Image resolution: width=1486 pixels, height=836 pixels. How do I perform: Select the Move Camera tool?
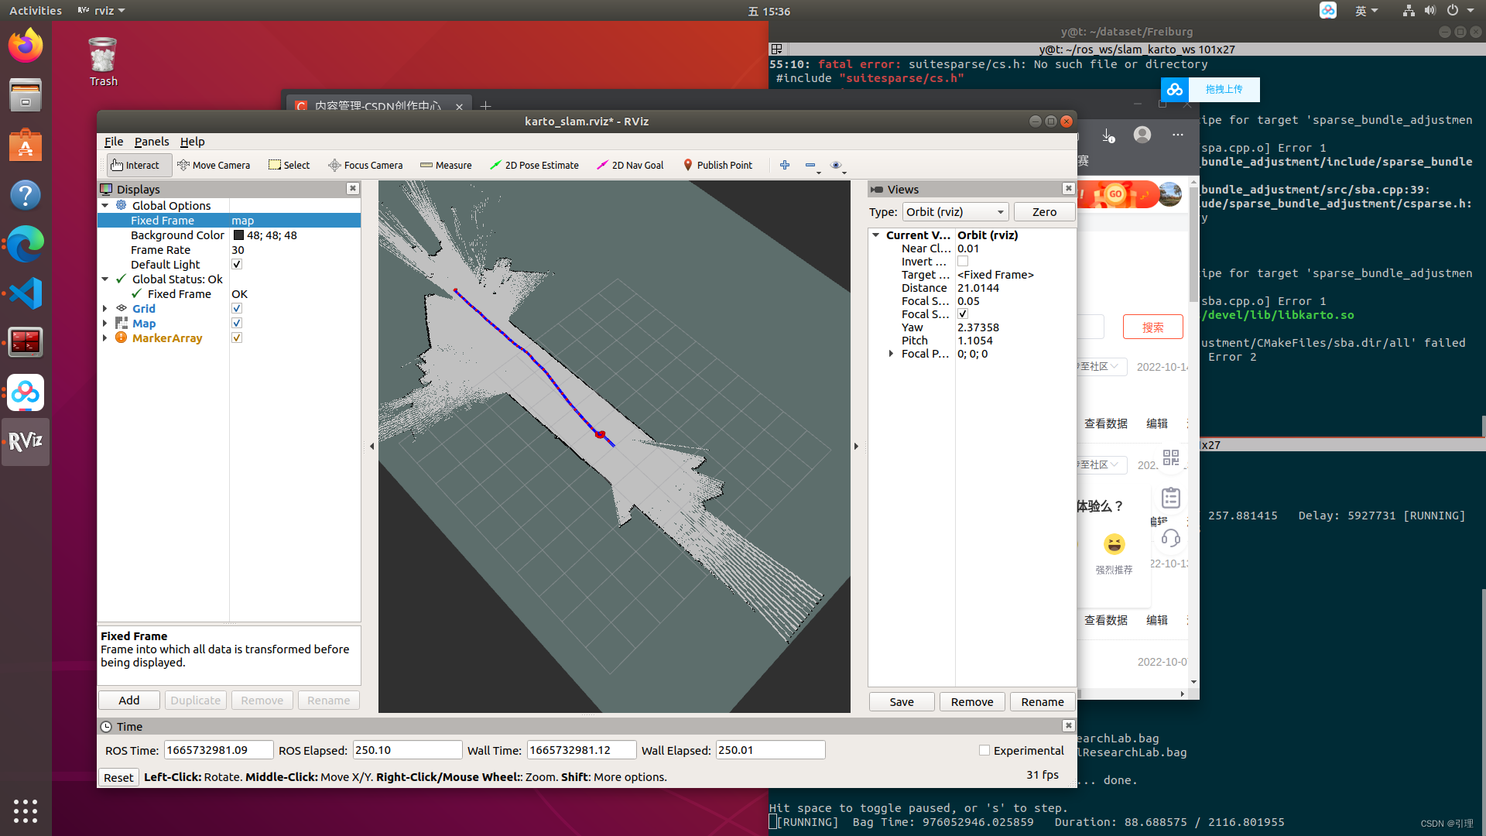214,165
